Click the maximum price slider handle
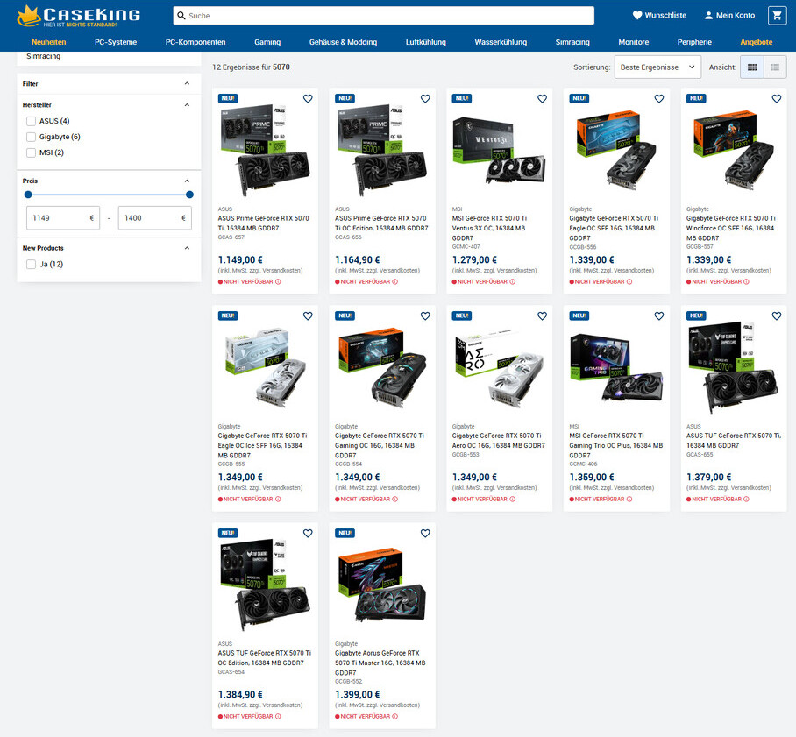This screenshot has height=737, width=796. 189,195
